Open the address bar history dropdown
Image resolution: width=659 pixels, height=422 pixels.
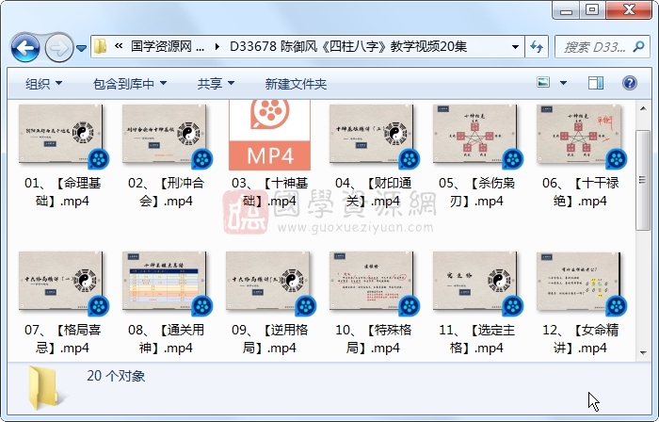pos(515,47)
